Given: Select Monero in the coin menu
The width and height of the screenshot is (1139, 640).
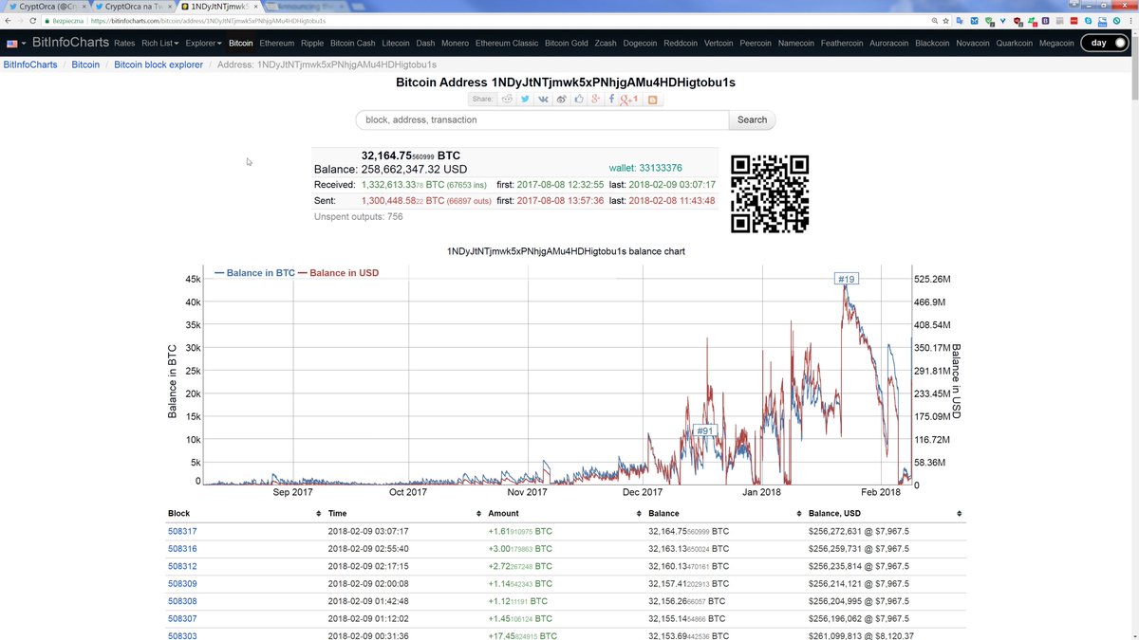Looking at the screenshot, I should click(456, 43).
